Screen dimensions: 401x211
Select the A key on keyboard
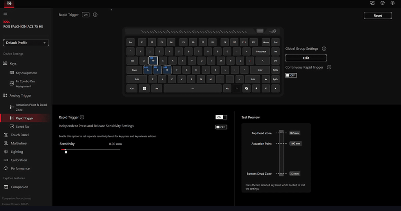click(148, 70)
